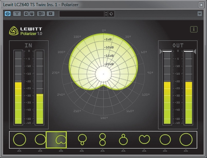
Task: Click the left OUT meter gain handle
Action: click(161, 51)
